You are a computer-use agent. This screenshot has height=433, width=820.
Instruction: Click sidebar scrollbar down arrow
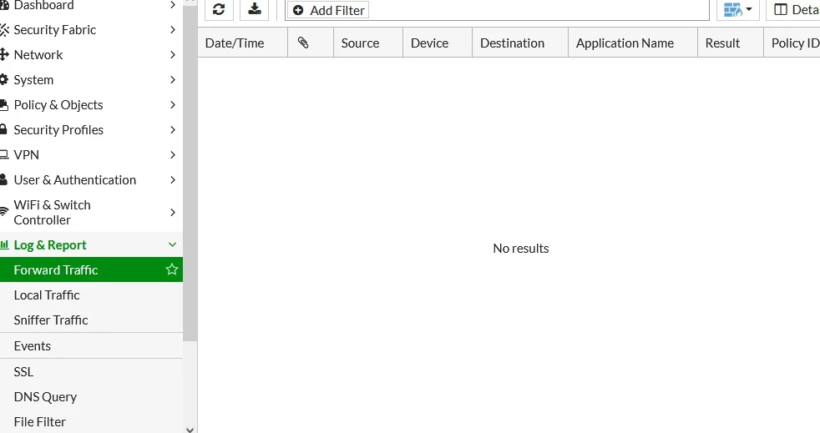point(190,430)
